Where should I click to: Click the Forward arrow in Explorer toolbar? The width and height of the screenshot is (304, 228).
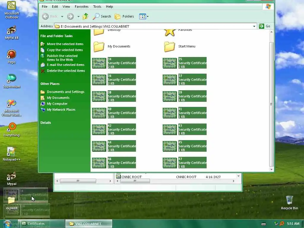pyautogui.click(x=70, y=17)
